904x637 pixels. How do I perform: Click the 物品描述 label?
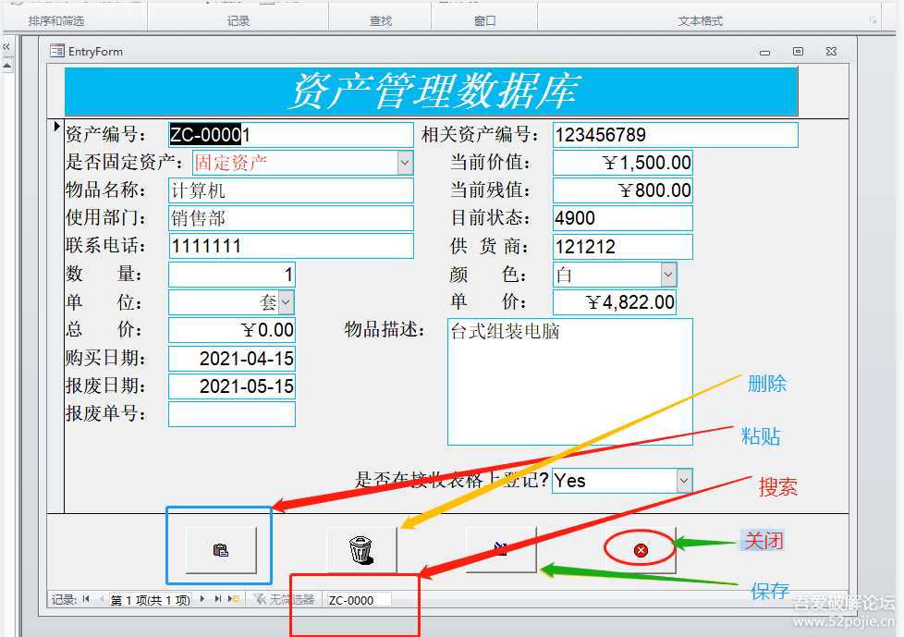(x=385, y=329)
